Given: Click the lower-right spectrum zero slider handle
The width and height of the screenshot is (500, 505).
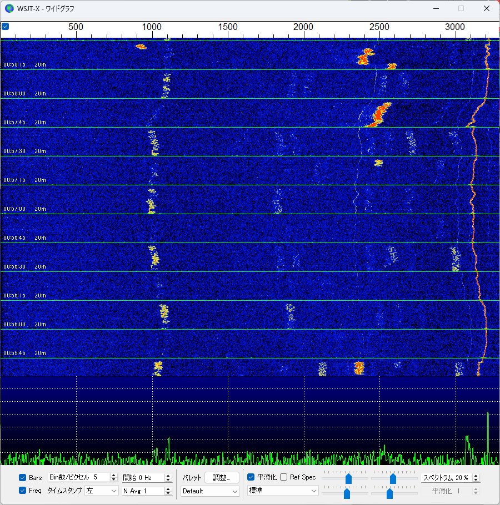Looking at the screenshot, I should pos(390,493).
